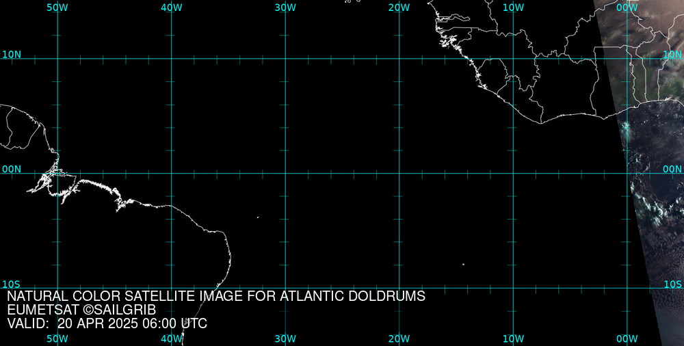Click the bottom 00W longitude label

pyautogui.click(x=627, y=339)
